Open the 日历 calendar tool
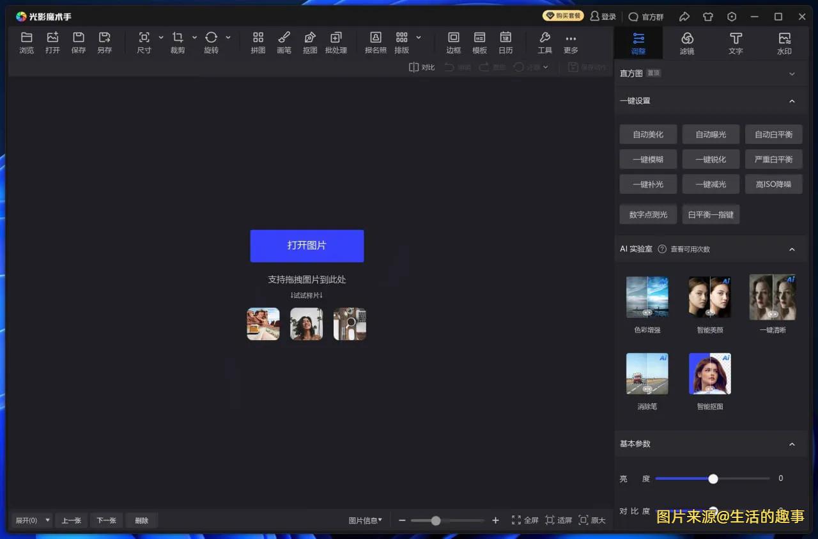The image size is (818, 539). pyautogui.click(x=505, y=42)
